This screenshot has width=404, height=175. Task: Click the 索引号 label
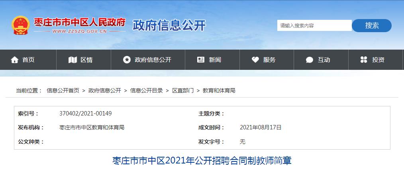pos(28,113)
